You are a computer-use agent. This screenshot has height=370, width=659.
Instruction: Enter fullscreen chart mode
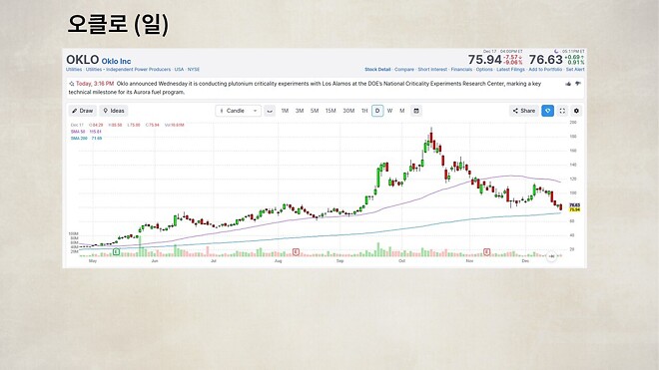[x=562, y=111]
